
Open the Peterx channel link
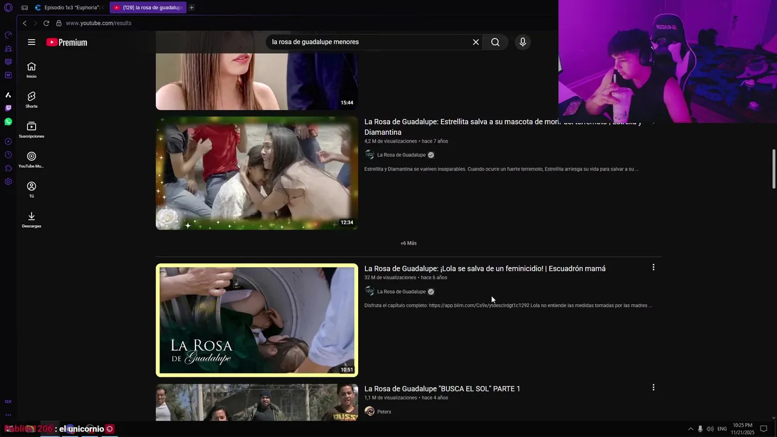(x=384, y=412)
